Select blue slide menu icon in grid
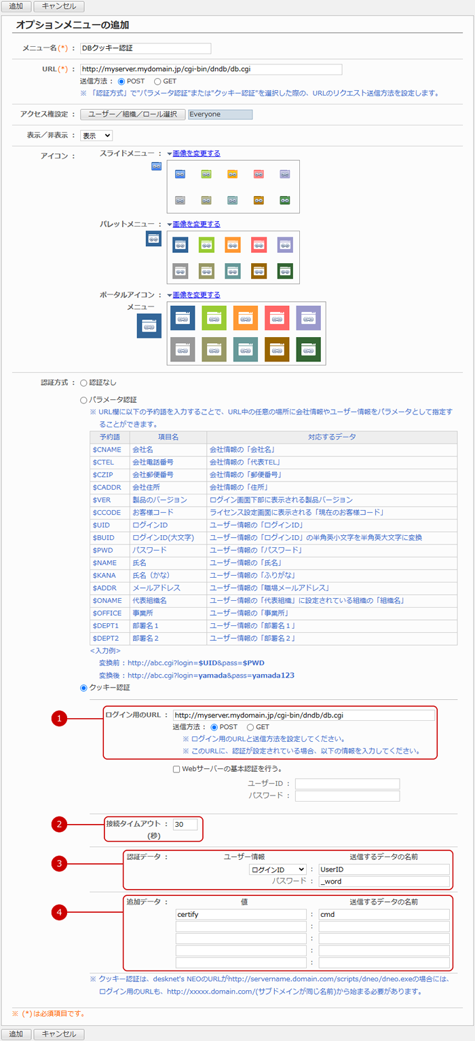This screenshot has height=1041, width=475. tap(180, 174)
